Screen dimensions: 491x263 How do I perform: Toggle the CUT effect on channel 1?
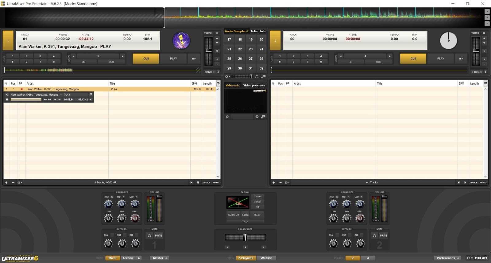[125, 235]
